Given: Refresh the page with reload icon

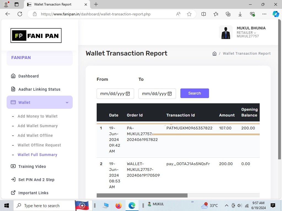Looking at the screenshot, I should (20, 14).
